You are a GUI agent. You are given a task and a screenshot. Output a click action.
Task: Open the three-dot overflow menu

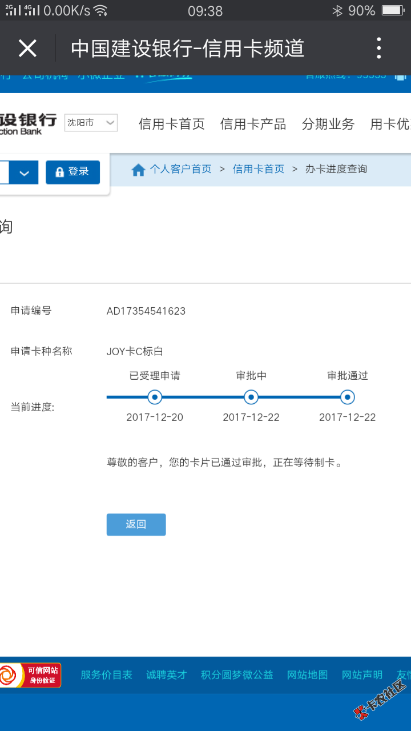click(x=378, y=49)
